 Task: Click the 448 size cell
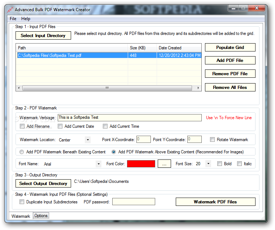pos(142,55)
